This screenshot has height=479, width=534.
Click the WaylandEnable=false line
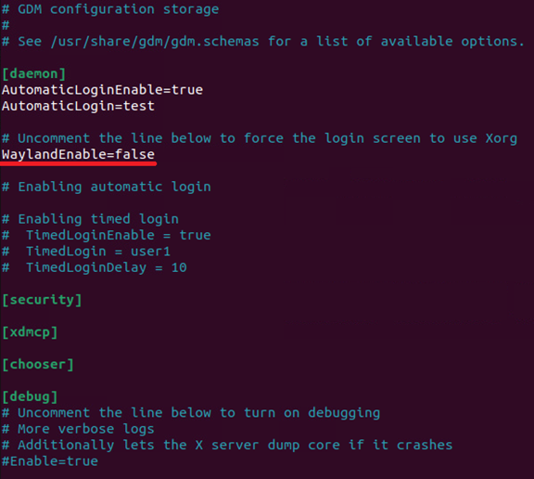(78, 155)
